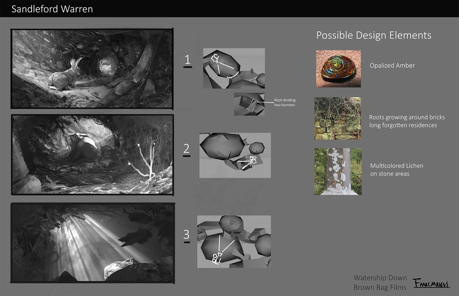This screenshot has height=296, width=459.
Task: Open the opalized amber photo
Action: click(x=338, y=69)
